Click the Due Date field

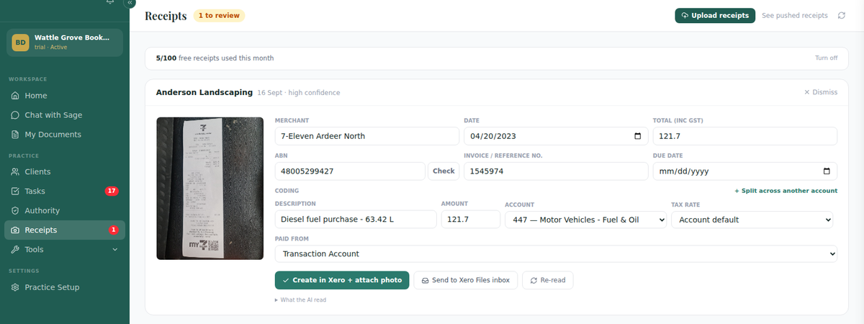(744, 171)
